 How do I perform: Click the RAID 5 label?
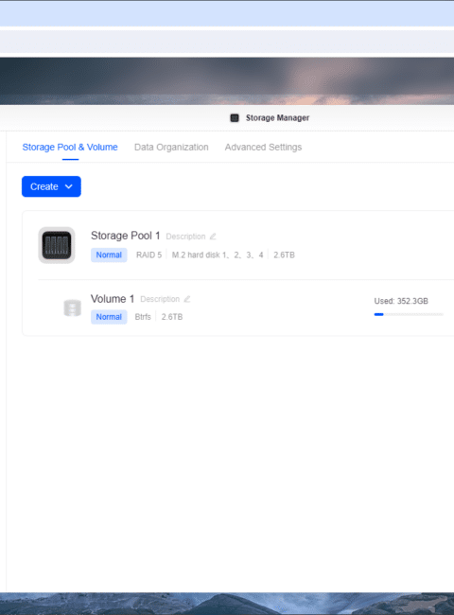point(149,255)
